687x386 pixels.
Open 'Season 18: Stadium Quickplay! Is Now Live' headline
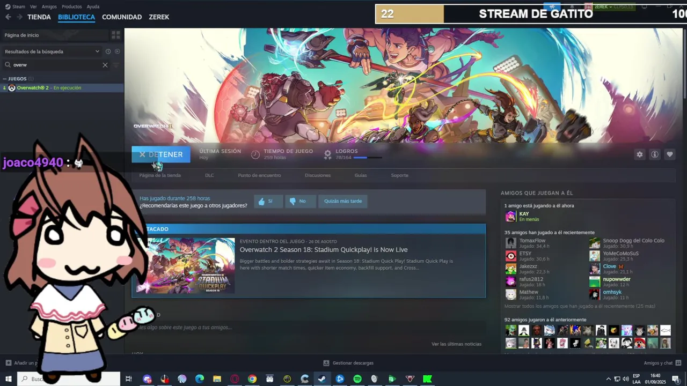[x=324, y=250]
